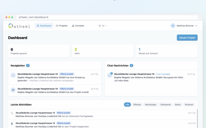Click the Projekte folder icon
This screenshot has height=128, width=206.
pyautogui.click(x=57, y=26)
